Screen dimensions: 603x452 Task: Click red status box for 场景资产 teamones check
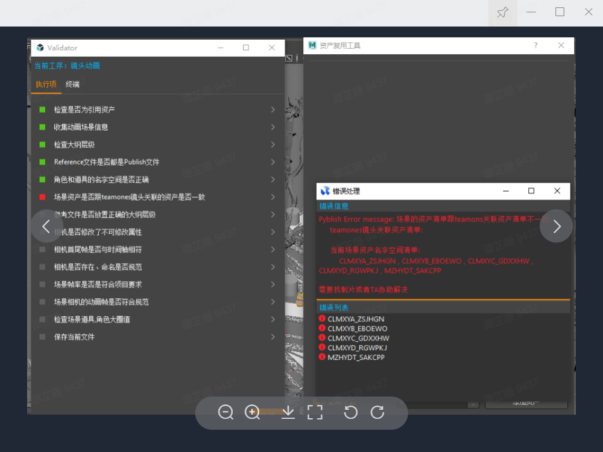point(42,197)
